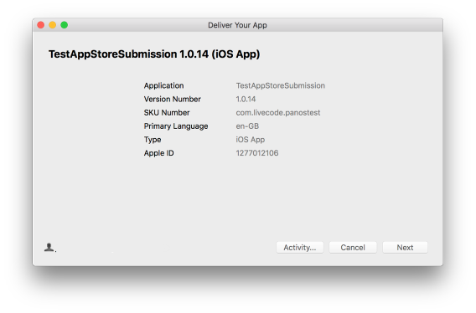This screenshot has height=313, width=476.
Task: Click the Application field label
Action: [x=164, y=85]
